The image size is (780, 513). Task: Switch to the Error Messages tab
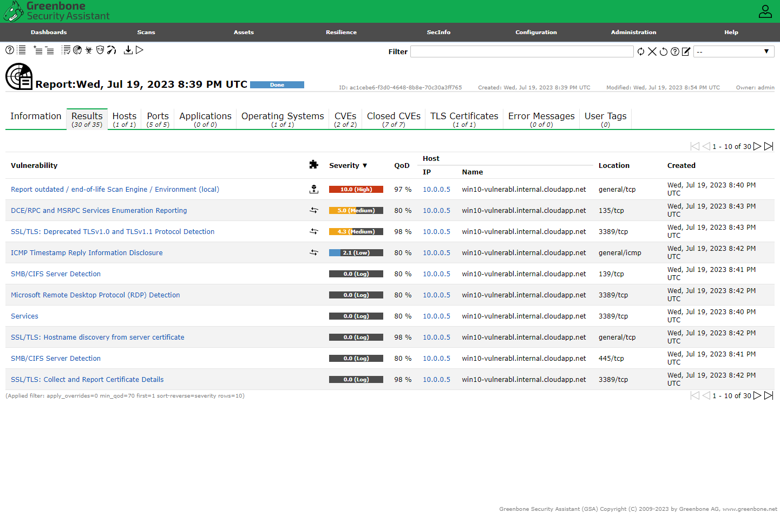[541, 119]
